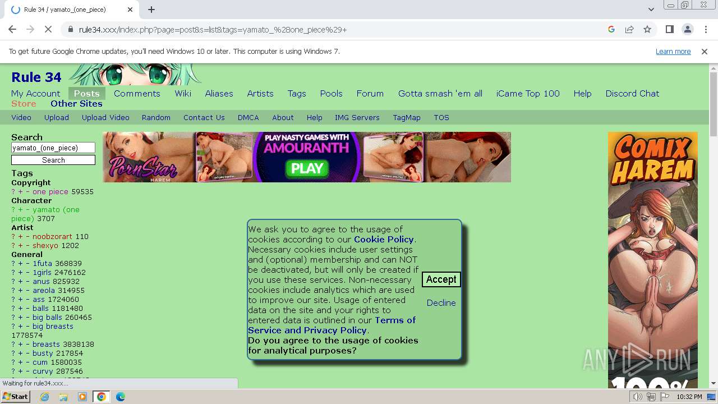Go to Pools
The width and height of the screenshot is (718, 404).
click(x=331, y=94)
